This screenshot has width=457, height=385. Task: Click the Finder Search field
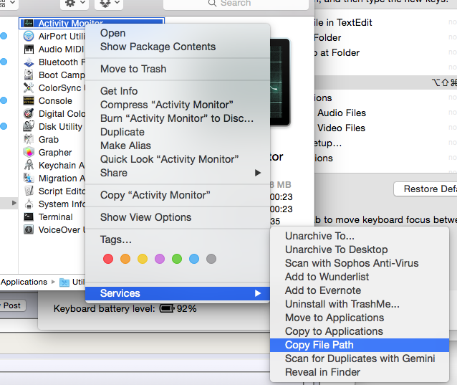[x=236, y=4]
